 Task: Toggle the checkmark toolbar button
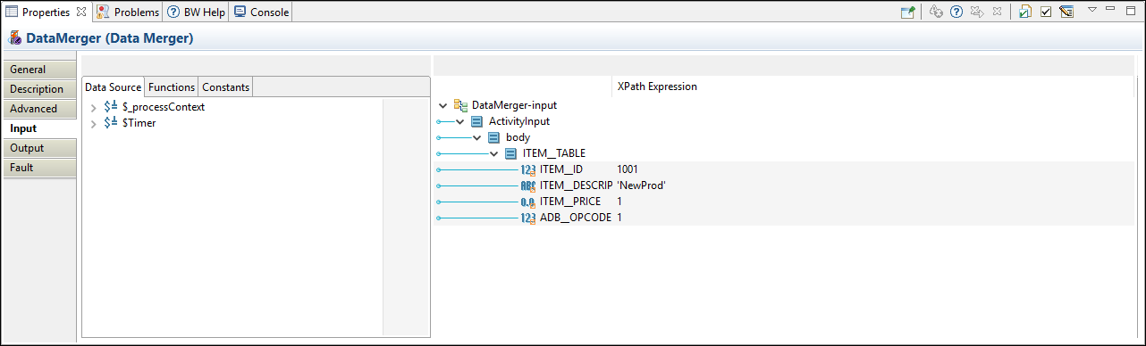tap(1046, 12)
